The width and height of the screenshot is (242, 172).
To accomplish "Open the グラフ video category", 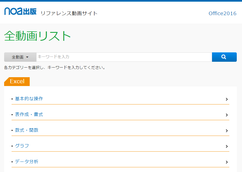I will coord(22,146).
